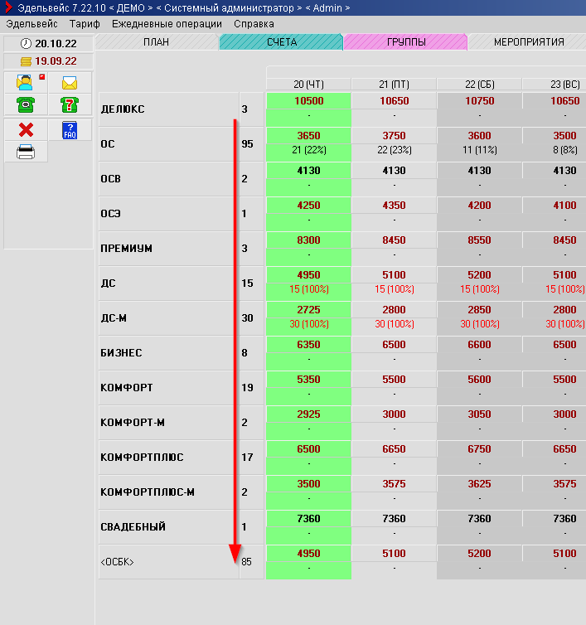Image resolution: width=586 pixels, height=625 pixels.
Task: Switch to the МЕРОПРИЯТИЯ tab
Action: 528,42
